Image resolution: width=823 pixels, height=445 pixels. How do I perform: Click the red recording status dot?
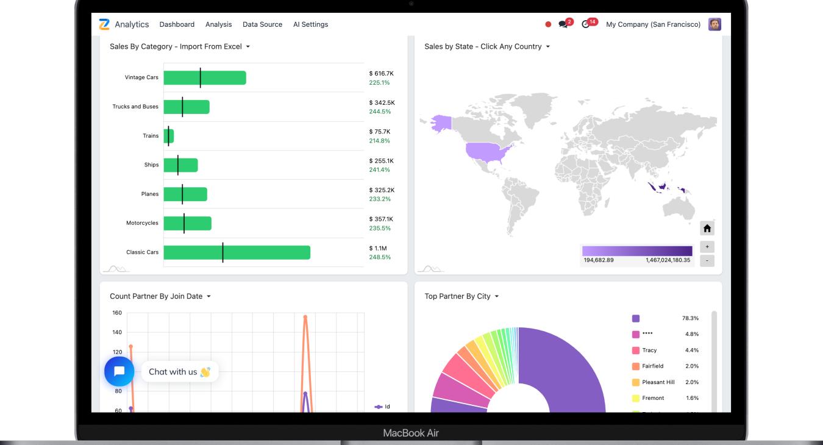pyautogui.click(x=548, y=24)
